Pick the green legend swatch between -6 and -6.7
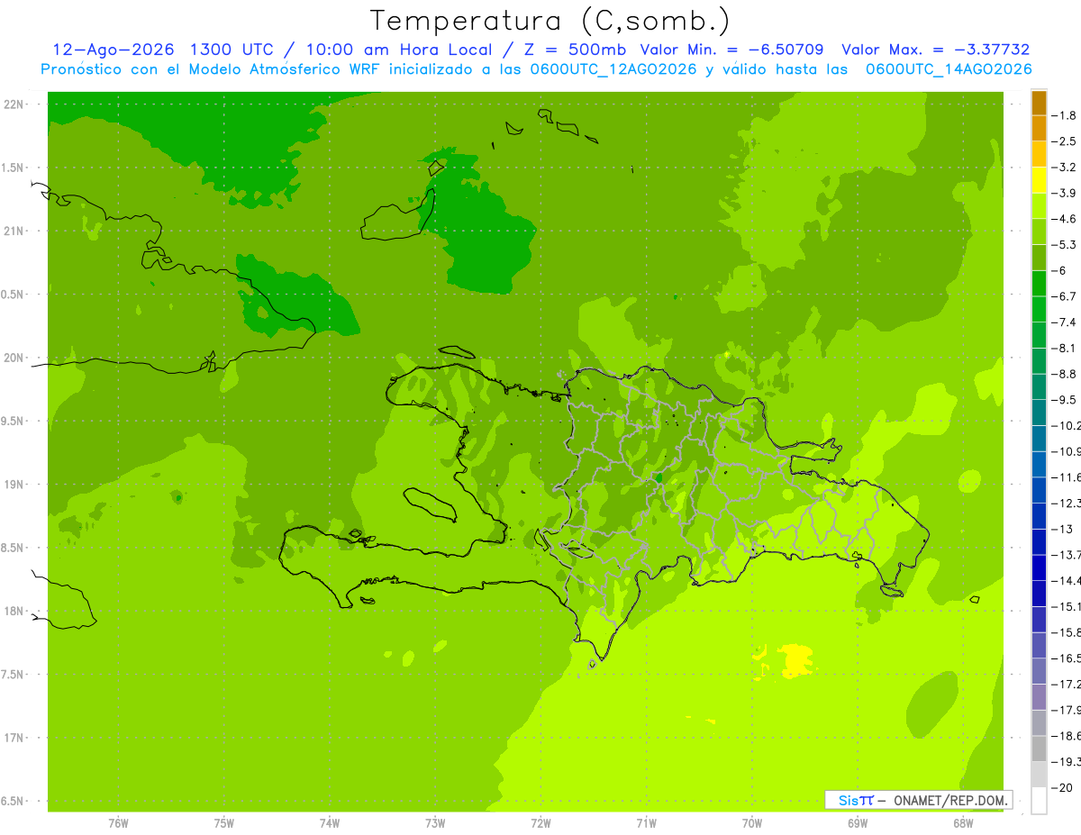 (x=1039, y=284)
